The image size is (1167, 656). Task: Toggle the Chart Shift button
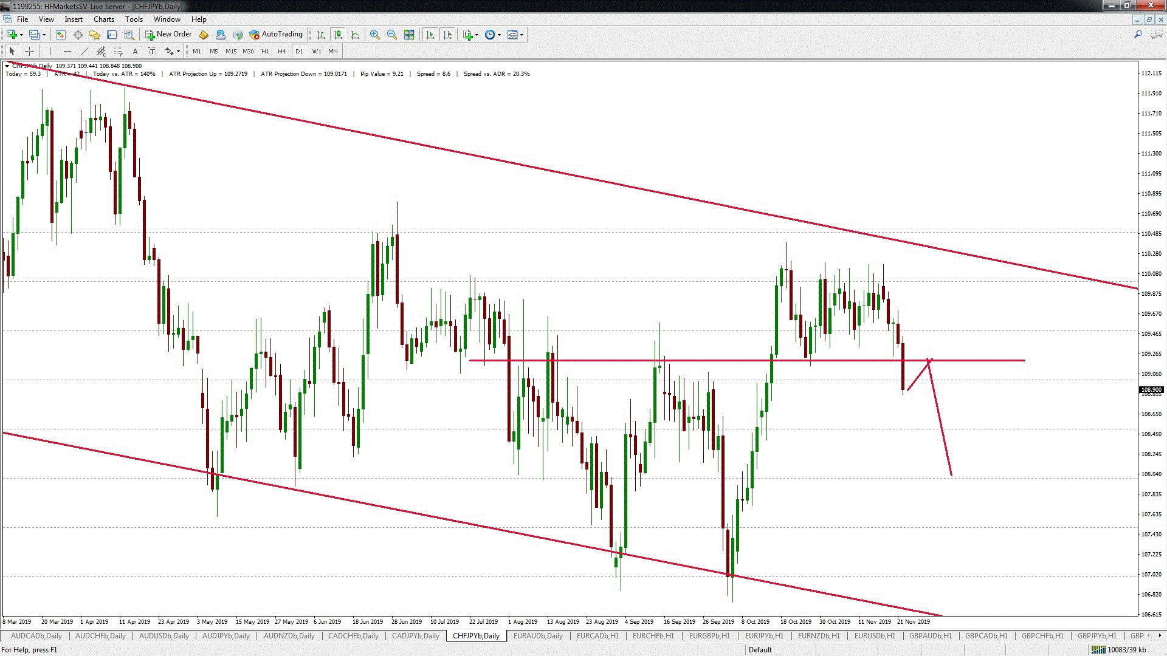pos(447,35)
